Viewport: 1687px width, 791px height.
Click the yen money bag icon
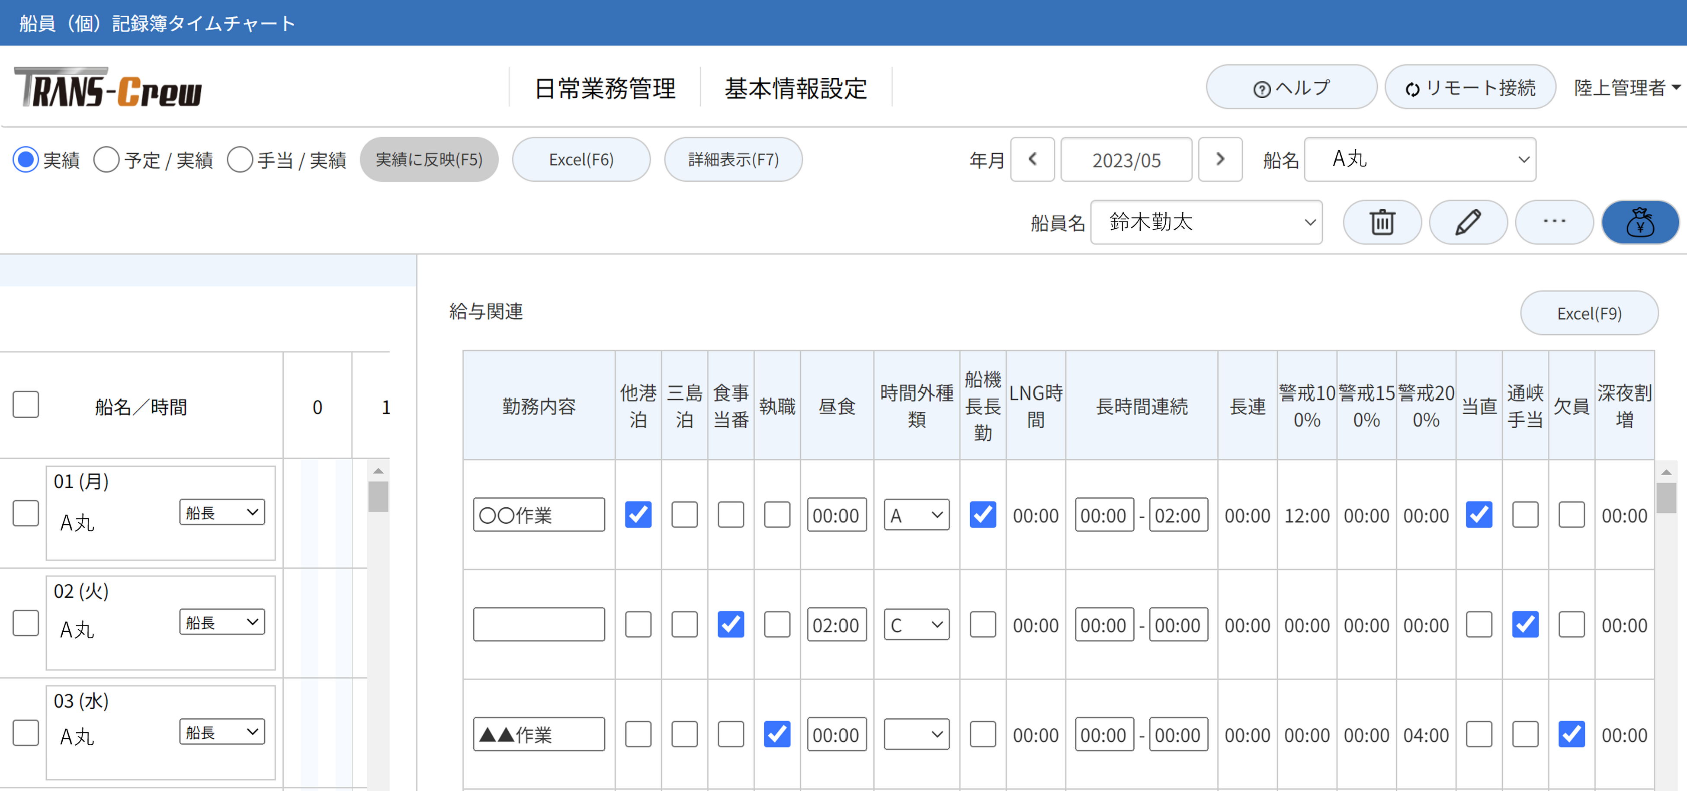[1640, 222]
